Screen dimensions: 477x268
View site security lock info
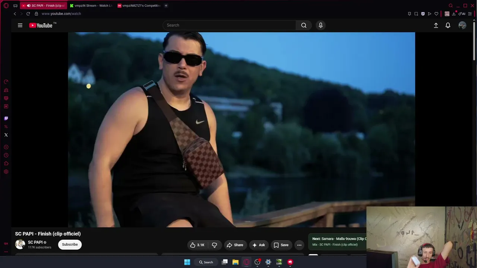pos(36,14)
